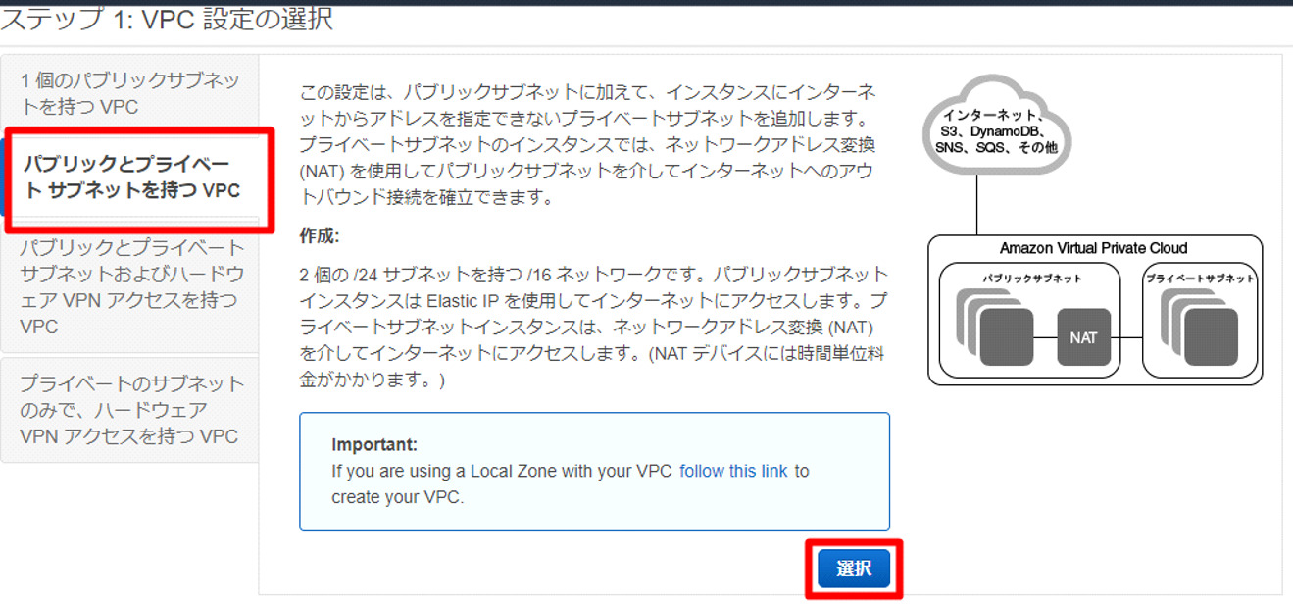Click the 作成: section heading
Viewport: 1293px width, 608px height.
pyautogui.click(x=320, y=236)
